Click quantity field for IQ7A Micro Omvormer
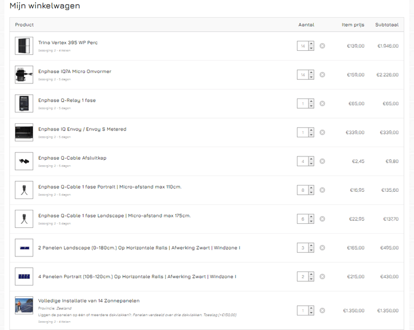Image resolution: width=414 pixels, height=330 pixels. [x=303, y=75]
